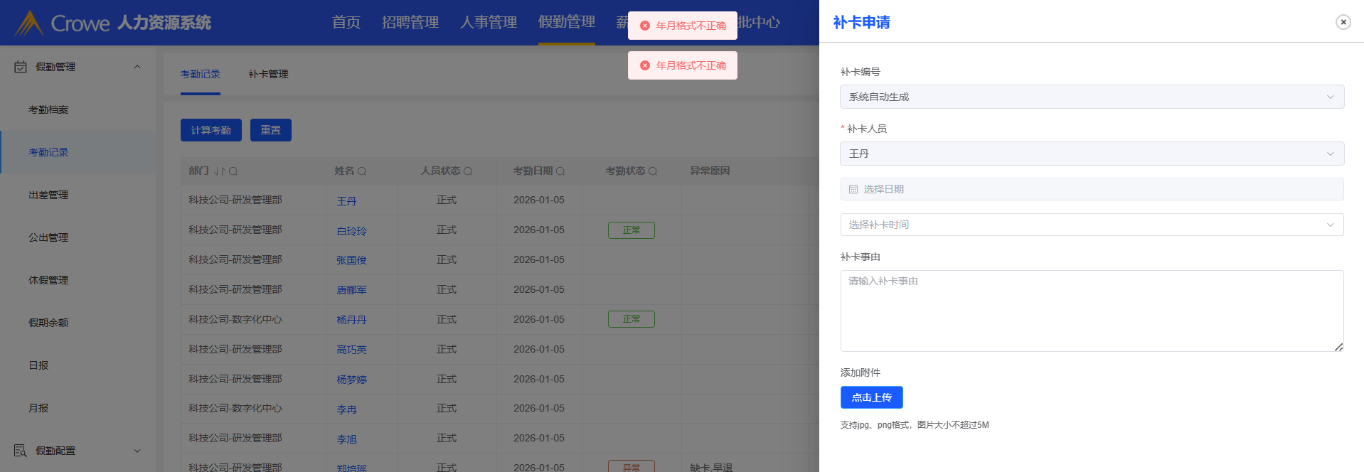
Task: Click the search icon in the 考勤日期 column
Action: pos(560,171)
